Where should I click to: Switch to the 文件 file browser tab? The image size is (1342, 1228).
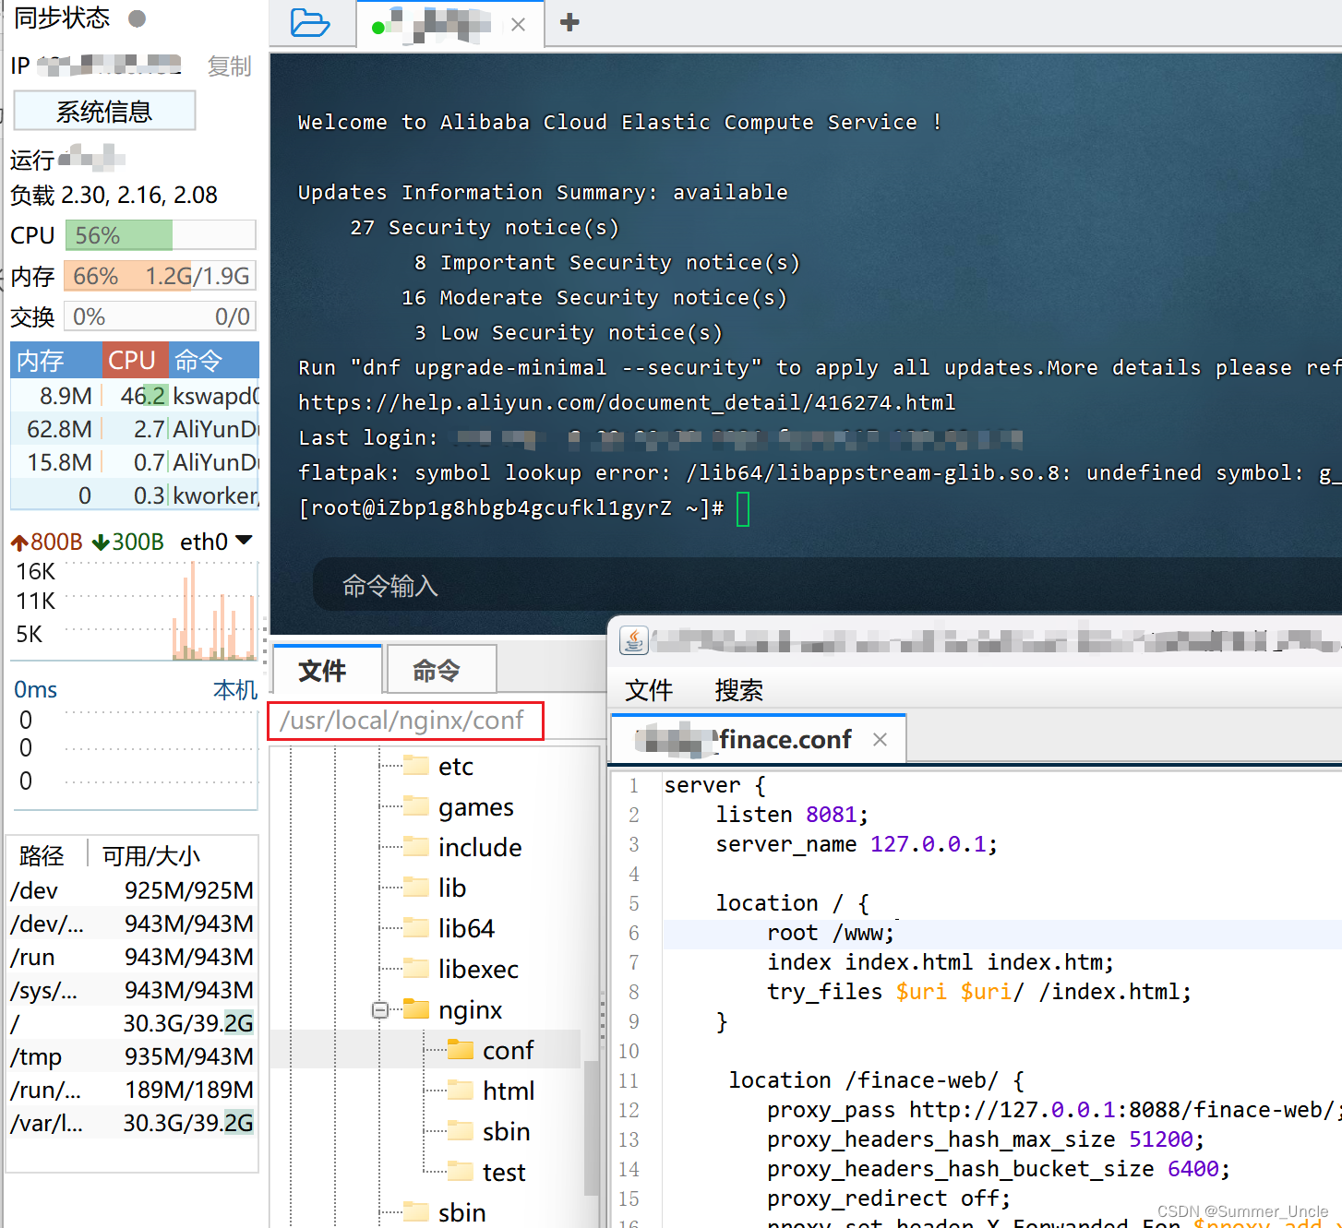(327, 670)
